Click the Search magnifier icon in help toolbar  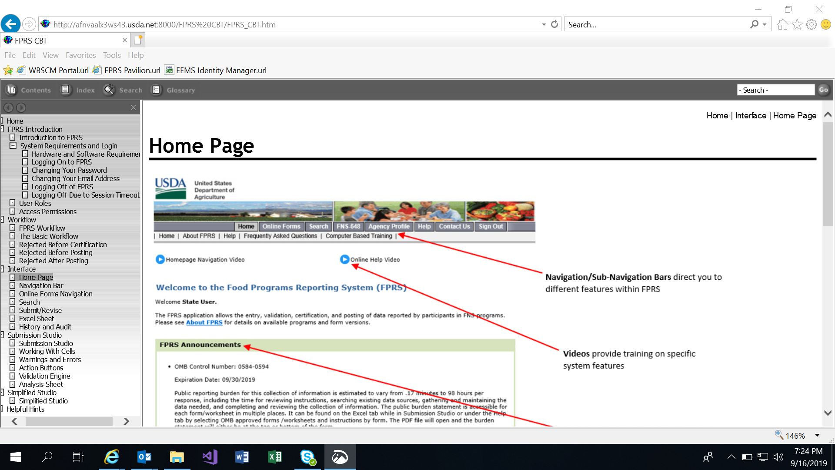pos(109,90)
